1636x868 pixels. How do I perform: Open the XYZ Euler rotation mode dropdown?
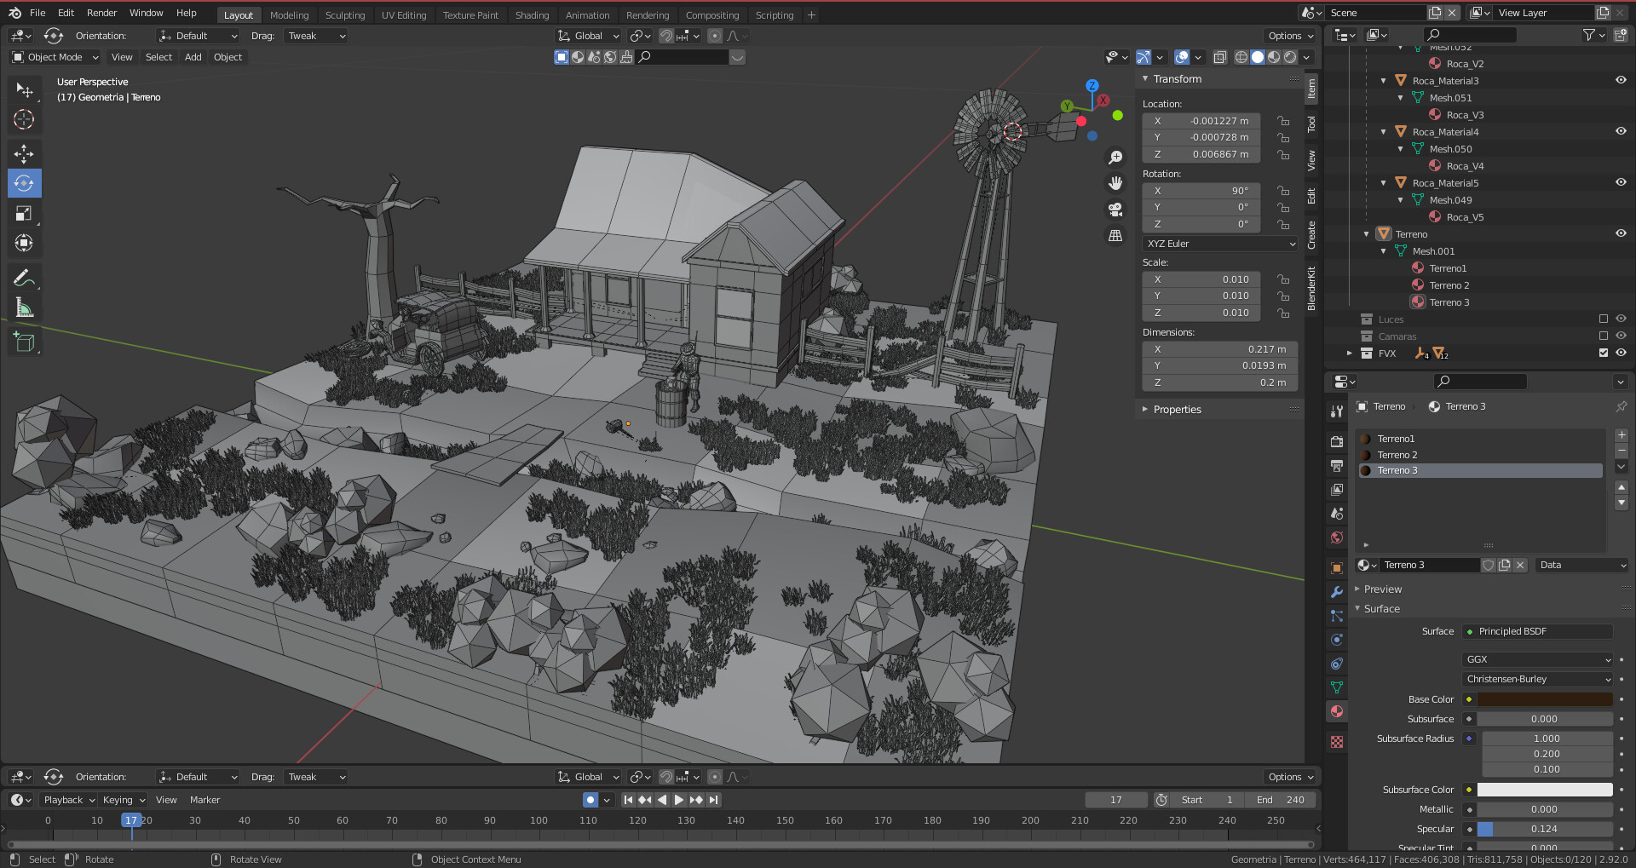tap(1218, 244)
